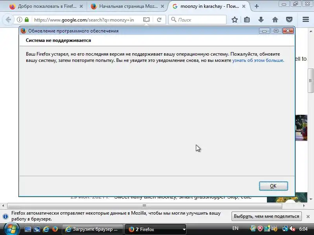
Task: Bookmark this page with star icon
Action: pyautogui.click(x=234, y=20)
